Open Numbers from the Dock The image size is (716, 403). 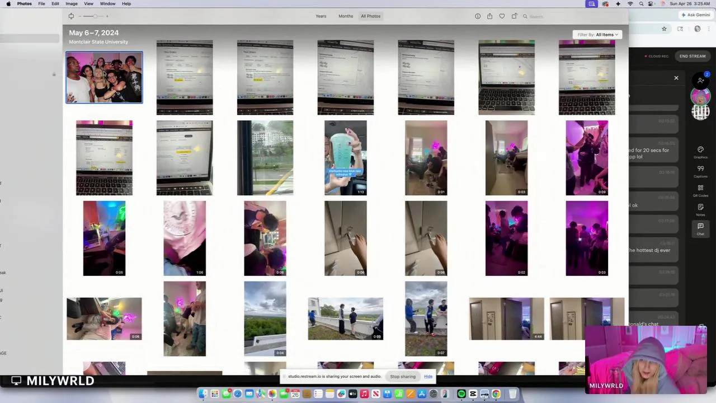coord(399,394)
